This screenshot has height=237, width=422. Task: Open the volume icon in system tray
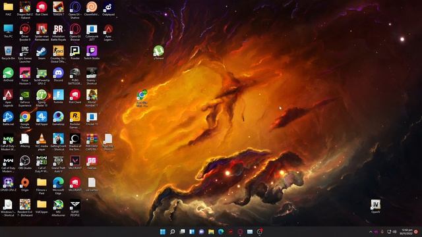pyautogui.click(x=395, y=232)
